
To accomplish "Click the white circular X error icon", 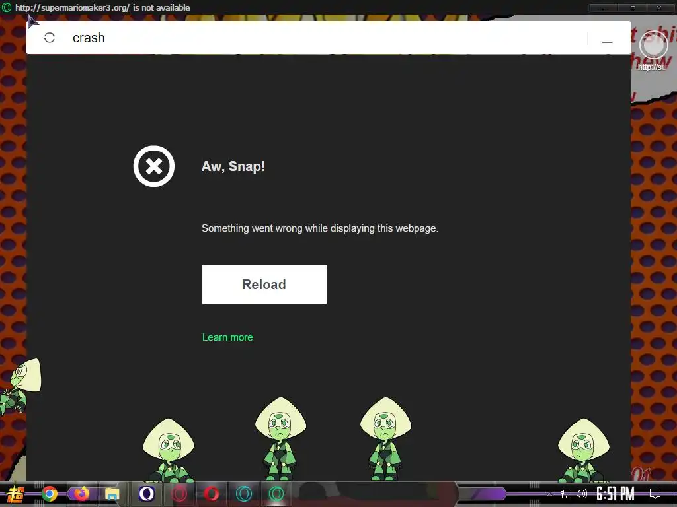I will point(153,166).
